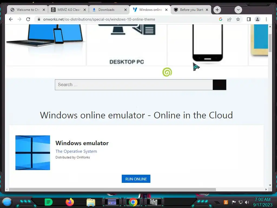Click the orange Java tray icon
This screenshot has width=277, height=208.
coord(226,202)
